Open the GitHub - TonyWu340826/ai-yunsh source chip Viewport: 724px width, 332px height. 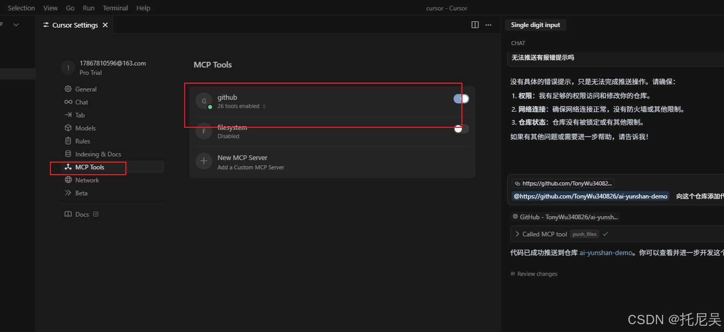click(x=564, y=217)
